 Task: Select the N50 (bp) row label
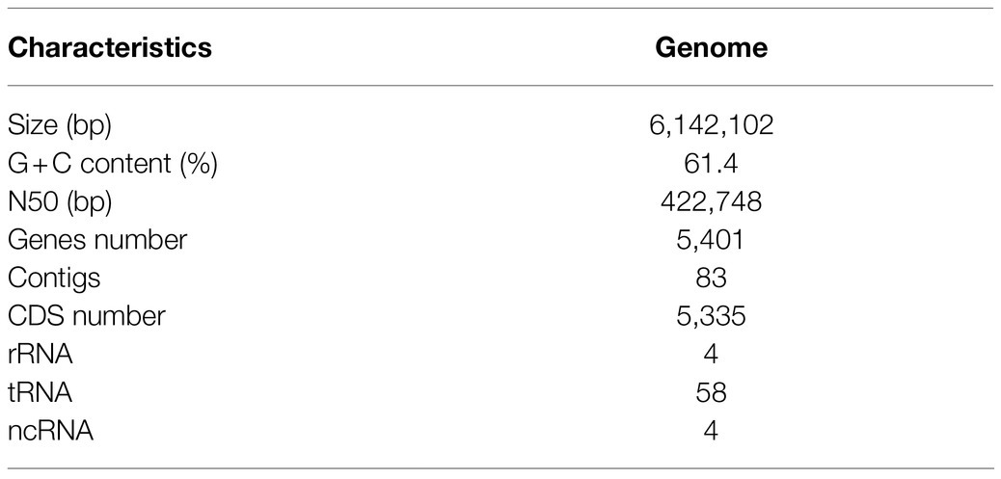pos(60,202)
